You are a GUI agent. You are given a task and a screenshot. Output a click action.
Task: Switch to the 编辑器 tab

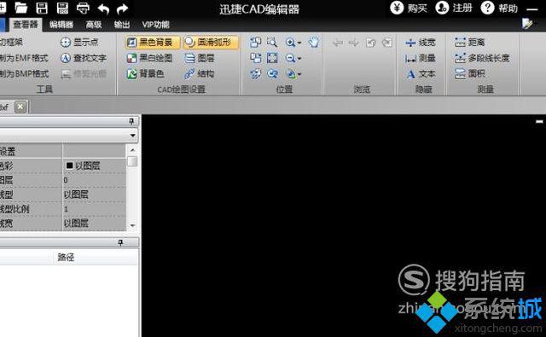(x=61, y=25)
